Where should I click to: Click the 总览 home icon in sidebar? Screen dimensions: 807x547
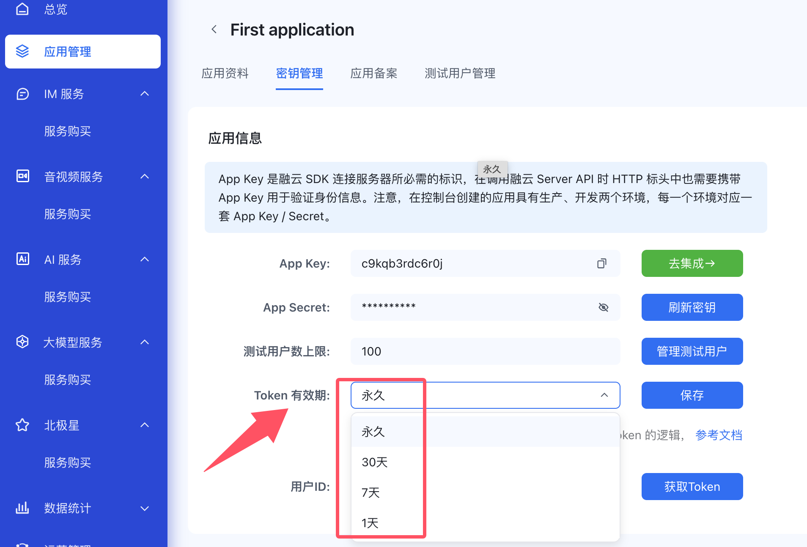point(22,8)
